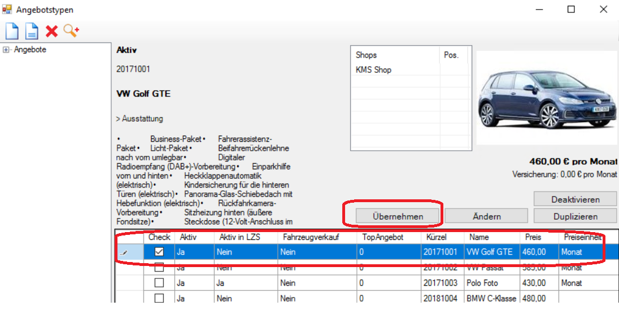Click the Duplizieren button
Screen dimensions: 619x310
pos(575,216)
